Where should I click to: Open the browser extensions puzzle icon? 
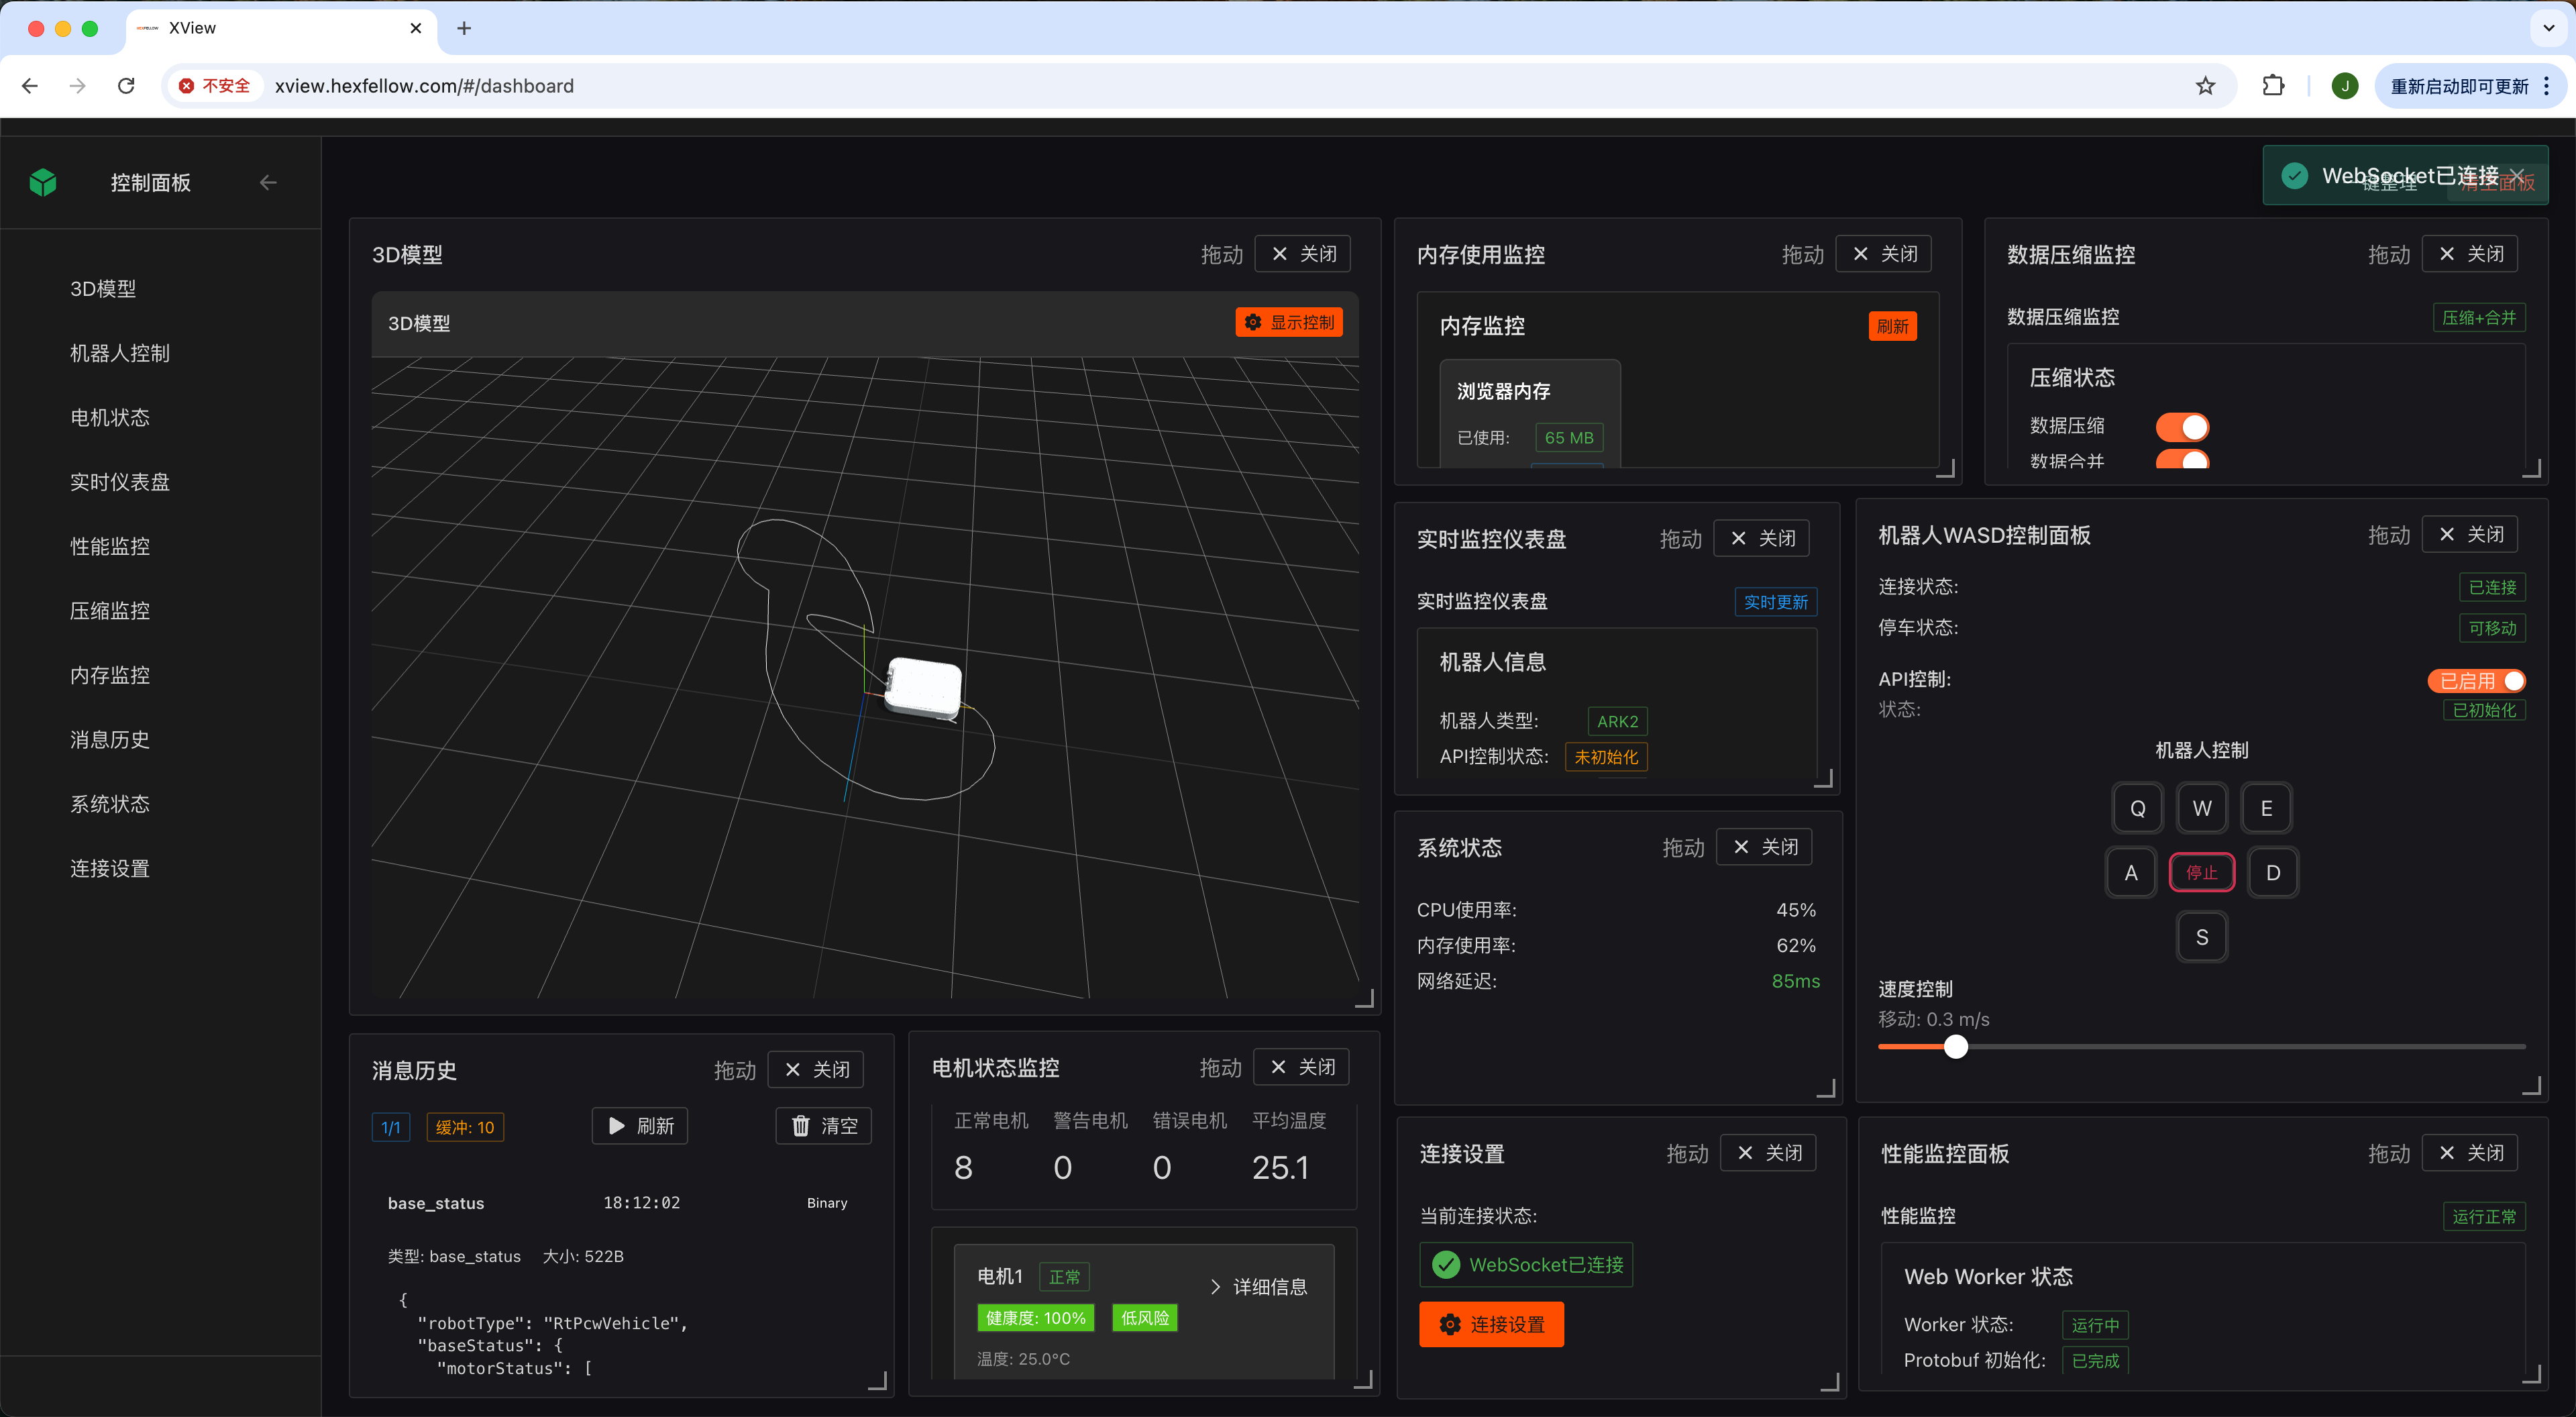coord(2273,86)
